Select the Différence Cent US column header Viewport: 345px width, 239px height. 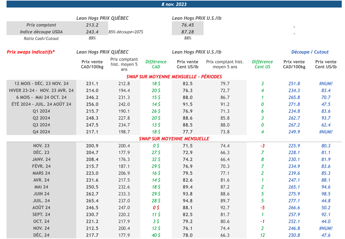tap(262, 64)
